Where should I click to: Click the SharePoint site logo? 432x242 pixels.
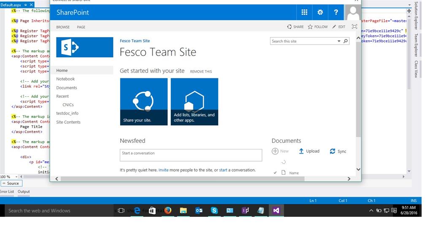[84, 47]
